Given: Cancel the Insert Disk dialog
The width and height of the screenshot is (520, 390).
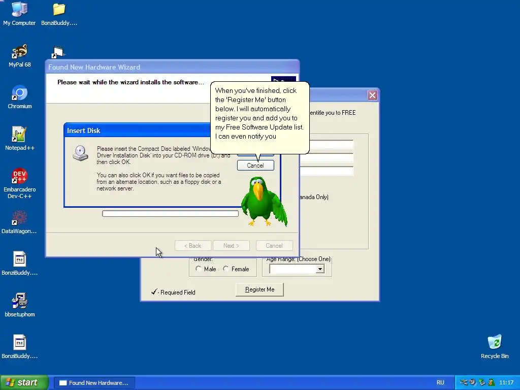Looking at the screenshot, I should (x=255, y=166).
